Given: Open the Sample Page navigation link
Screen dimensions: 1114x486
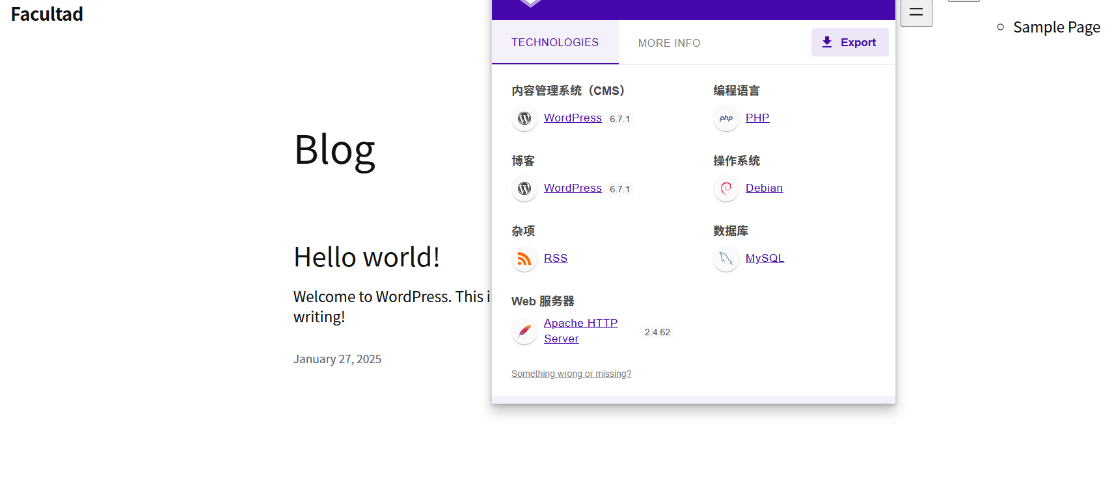Looking at the screenshot, I should [1057, 27].
